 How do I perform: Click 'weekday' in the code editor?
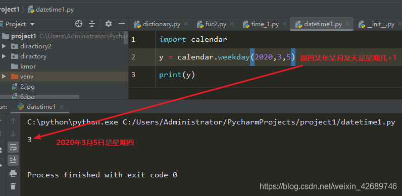coord(234,57)
